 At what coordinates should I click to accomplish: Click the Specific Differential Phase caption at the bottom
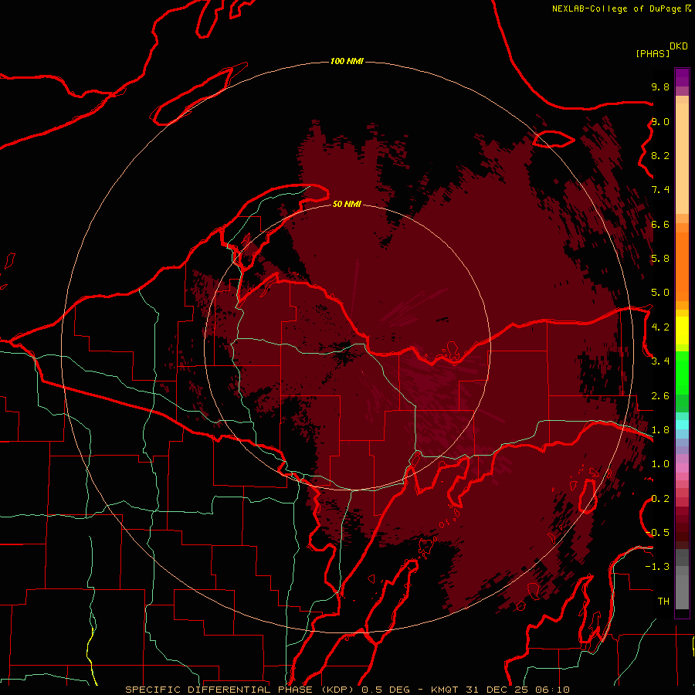(x=347, y=690)
